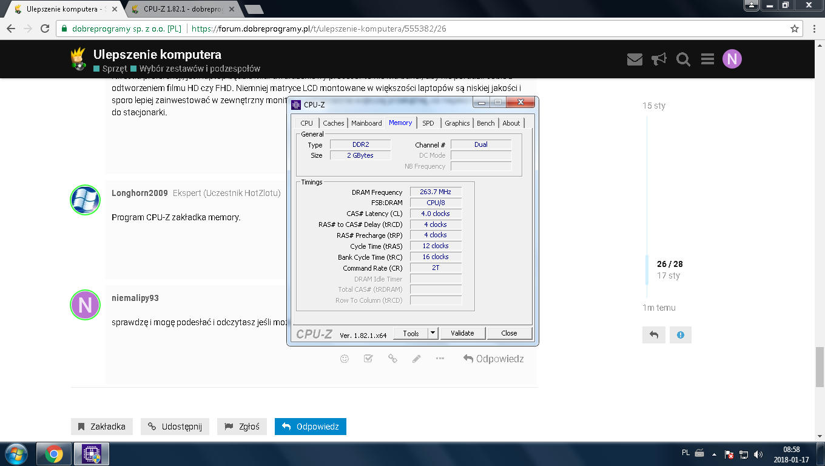The height and width of the screenshot is (466, 825).
Task: Jump to 15 sty timeline date
Action: (x=654, y=106)
